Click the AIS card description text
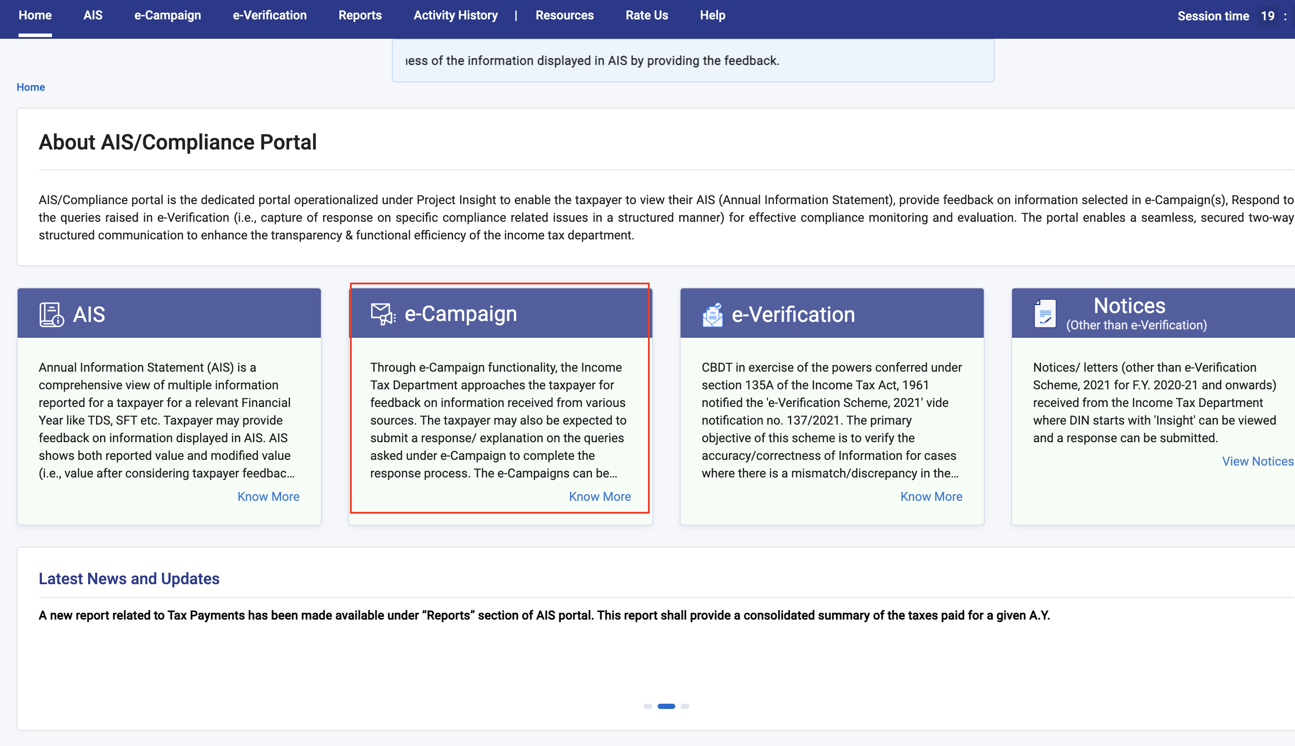 [x=167, y=420]
